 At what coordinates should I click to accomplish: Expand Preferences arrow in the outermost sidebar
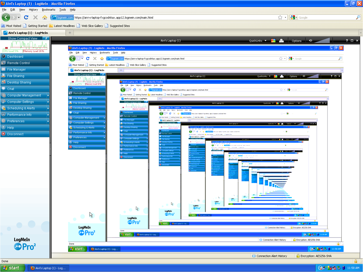click(48, 121)
